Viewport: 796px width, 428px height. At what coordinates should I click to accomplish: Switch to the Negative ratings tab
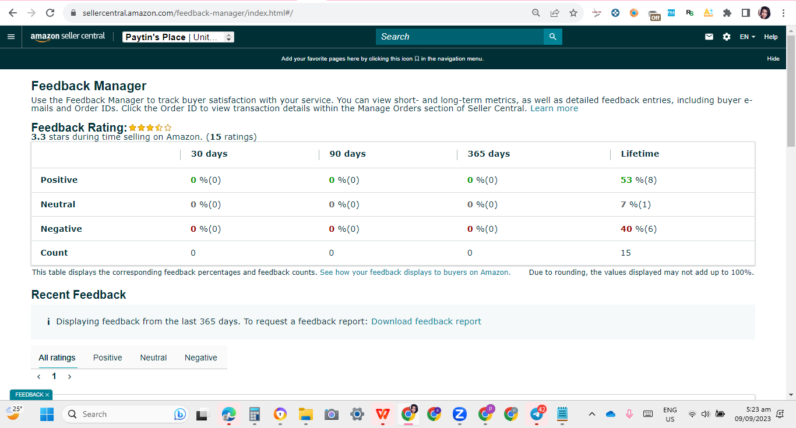point(201,358)
